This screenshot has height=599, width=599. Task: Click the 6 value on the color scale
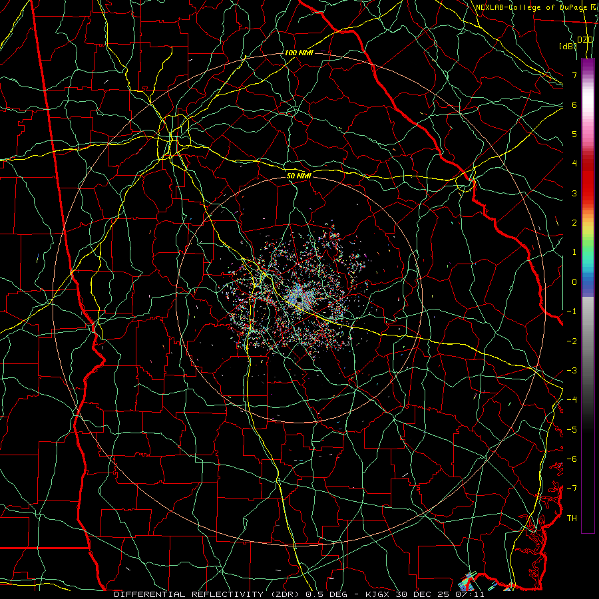pyautogui.click(x=574, y=104)
